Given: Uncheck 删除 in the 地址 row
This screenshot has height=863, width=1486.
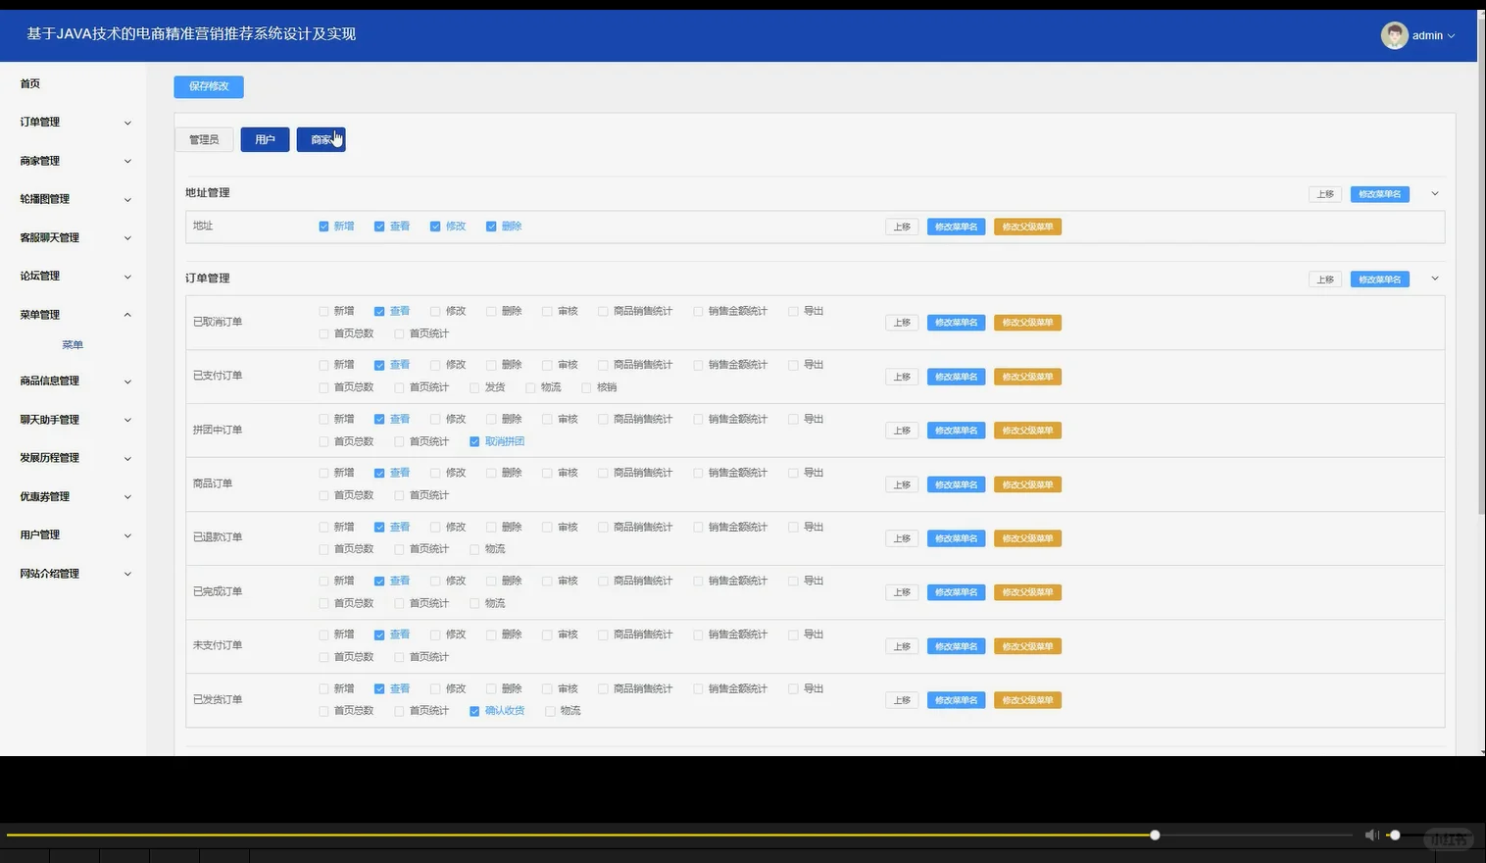Looking at the screenshot, I should pos(491,227).
